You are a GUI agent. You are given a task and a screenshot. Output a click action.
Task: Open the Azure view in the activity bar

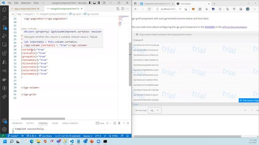4,62
